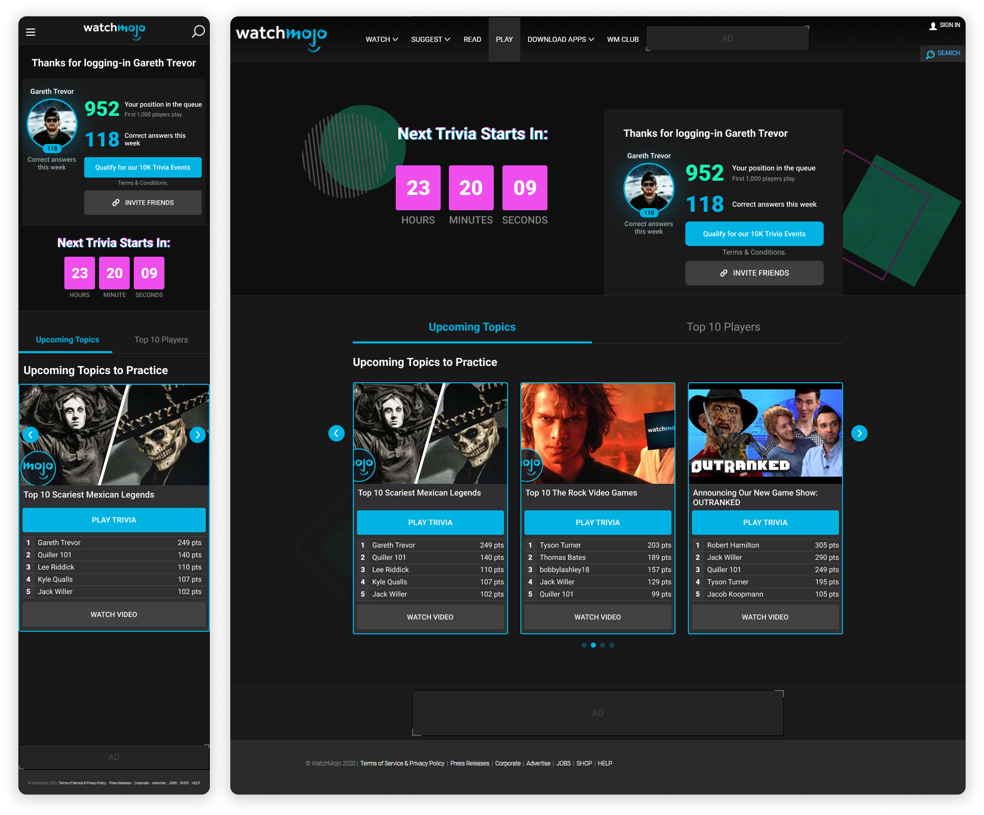Screen dimensions: 984x815
Task: Play trivia for Rock Video Games
Action: tap(598, 523)
